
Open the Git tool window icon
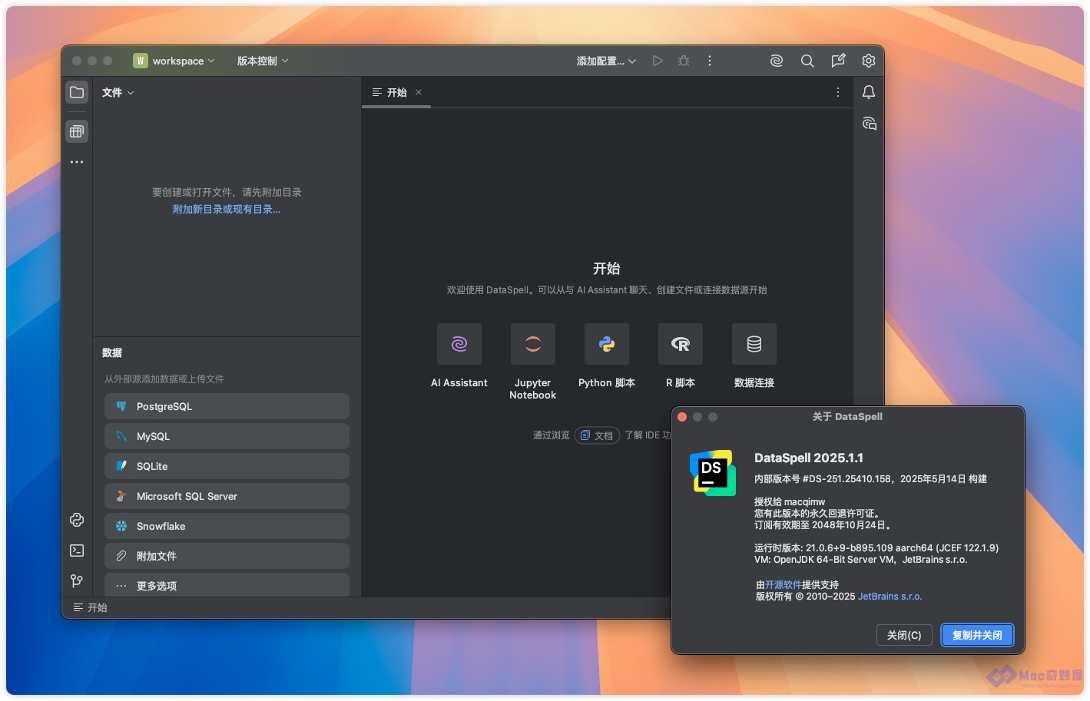pos(77,581)
